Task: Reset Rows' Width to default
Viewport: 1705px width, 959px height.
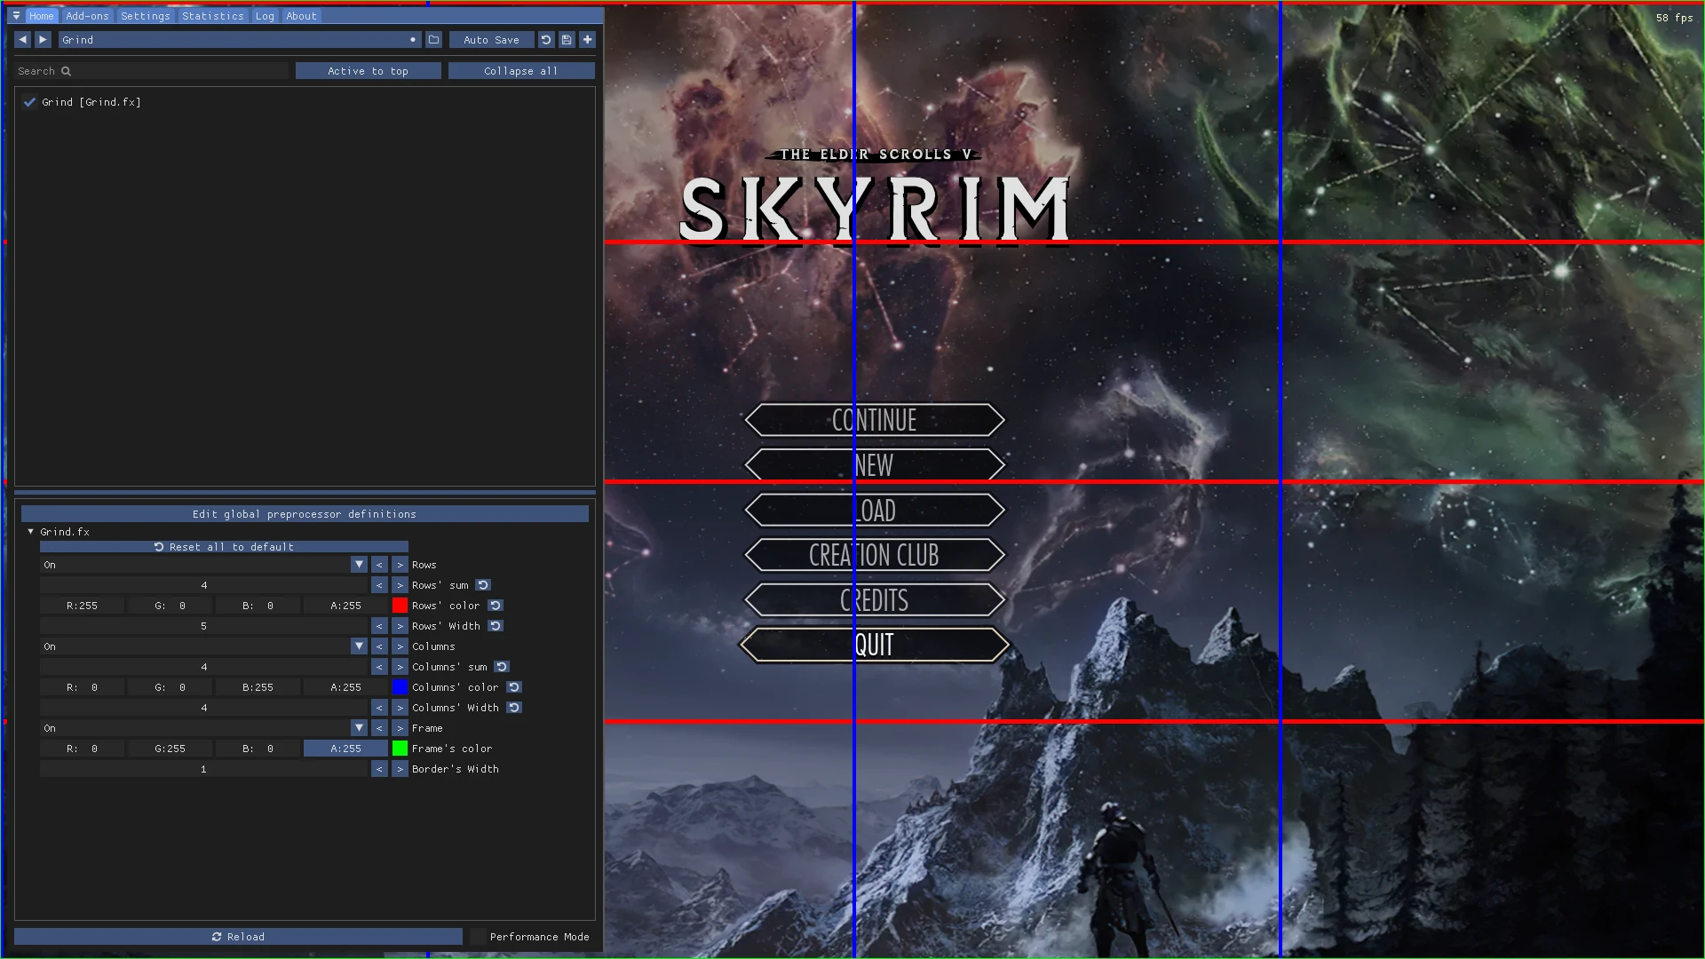Action: click(496, 626)
